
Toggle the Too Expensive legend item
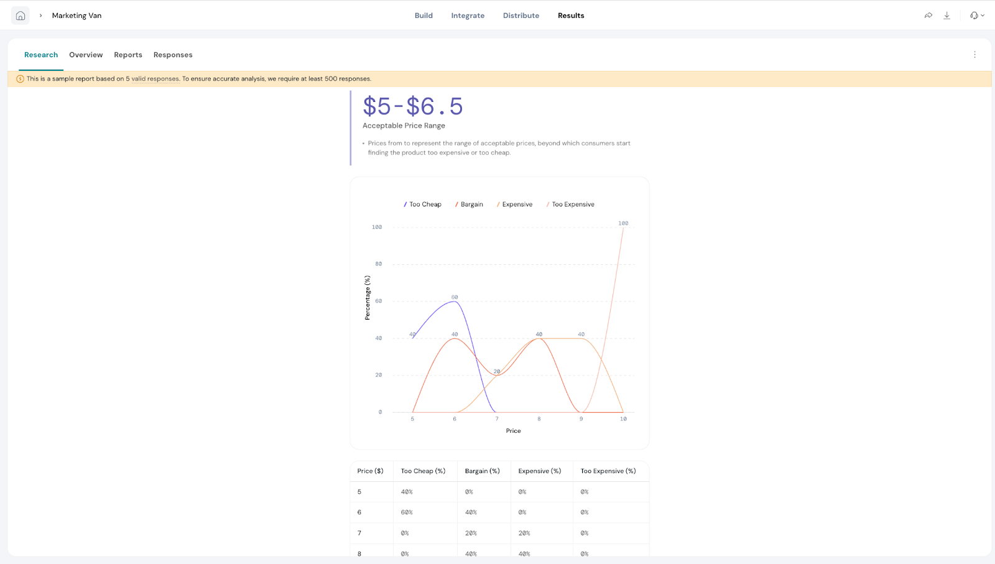point(571,205)
